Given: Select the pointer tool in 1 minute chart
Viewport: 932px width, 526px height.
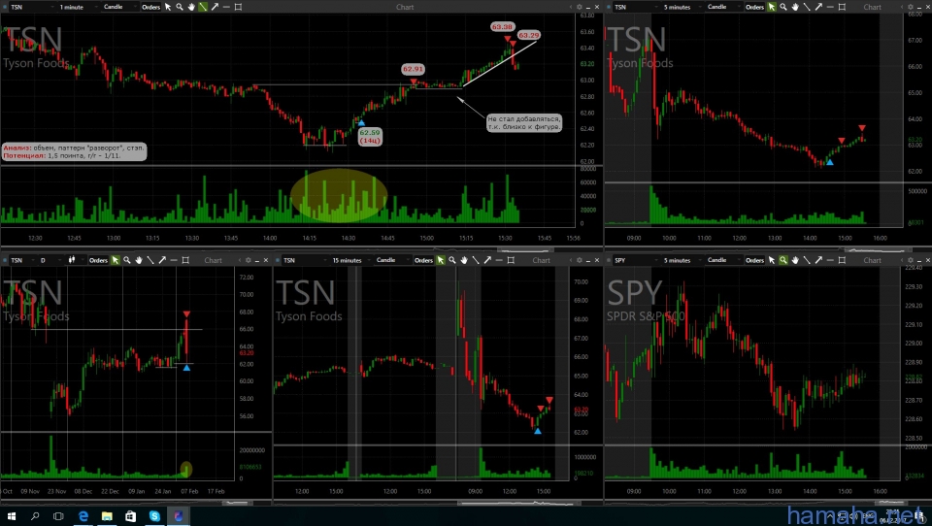Looking at the screenshot, I should (x=168, y=7).
